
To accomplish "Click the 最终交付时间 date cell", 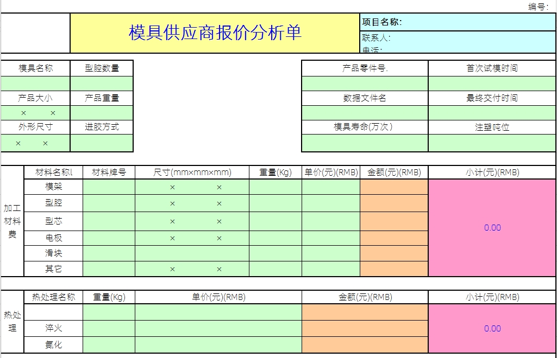I will tap(491, 112).
